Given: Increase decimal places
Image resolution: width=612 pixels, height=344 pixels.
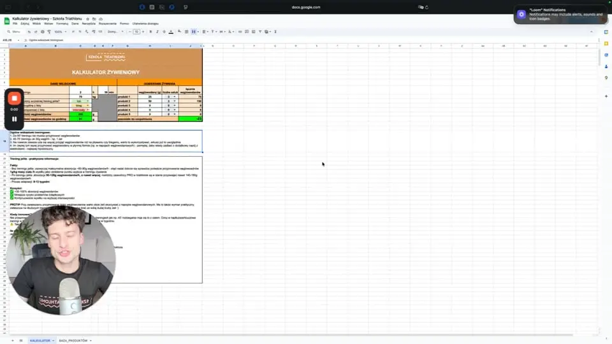Looking at the screenshot, I should (93, 32).
